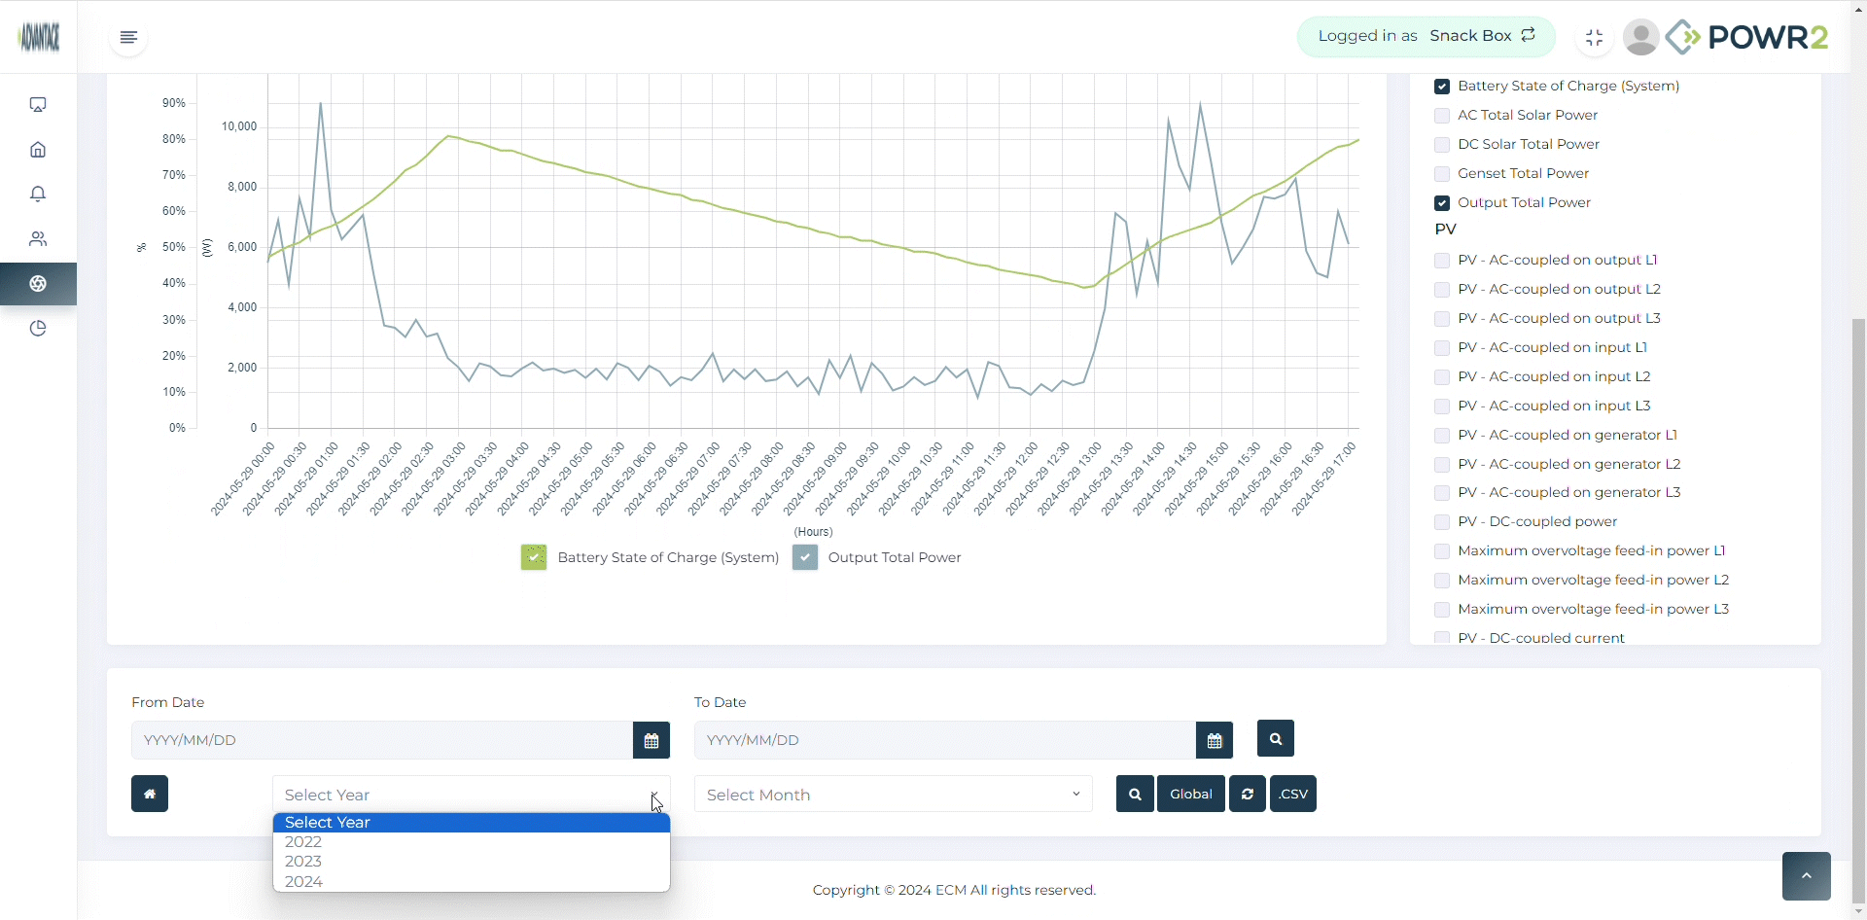Image resolution: width=1867 pixels, height=920 pixels.
Task: Open the users sidebar icon
Action: (x=38, y=239)
